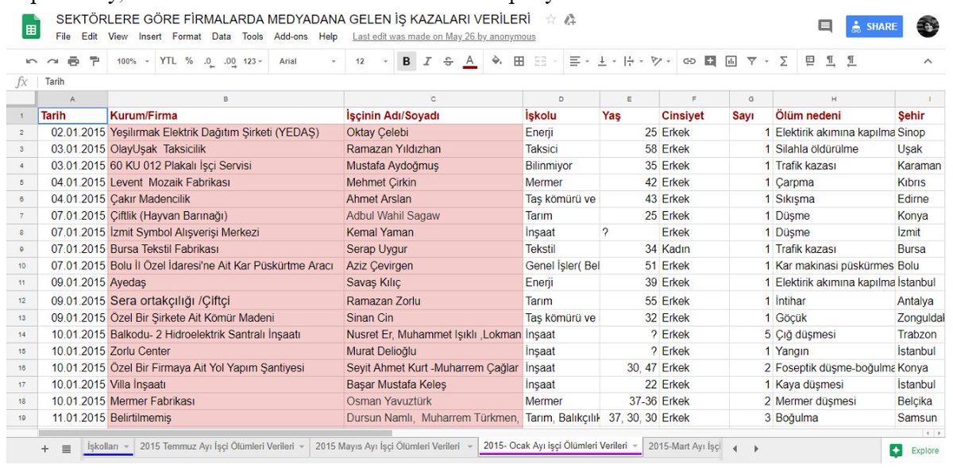Viewport: 953px width, 468px height.
Task: Select the Kurum/Firma header cell
Action: click(x=226, y=116)
